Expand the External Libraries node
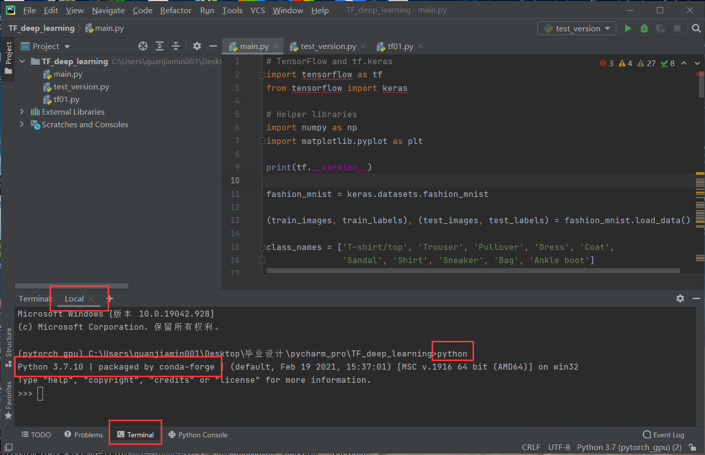 tap(22, 112)
